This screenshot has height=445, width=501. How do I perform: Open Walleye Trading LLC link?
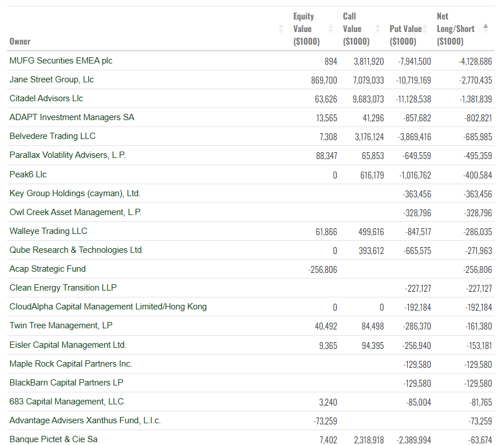tap(48, 231)
